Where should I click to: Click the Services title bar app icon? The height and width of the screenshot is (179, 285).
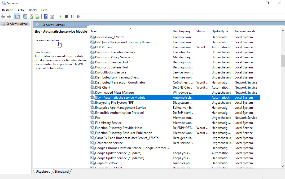pos(4,3)
